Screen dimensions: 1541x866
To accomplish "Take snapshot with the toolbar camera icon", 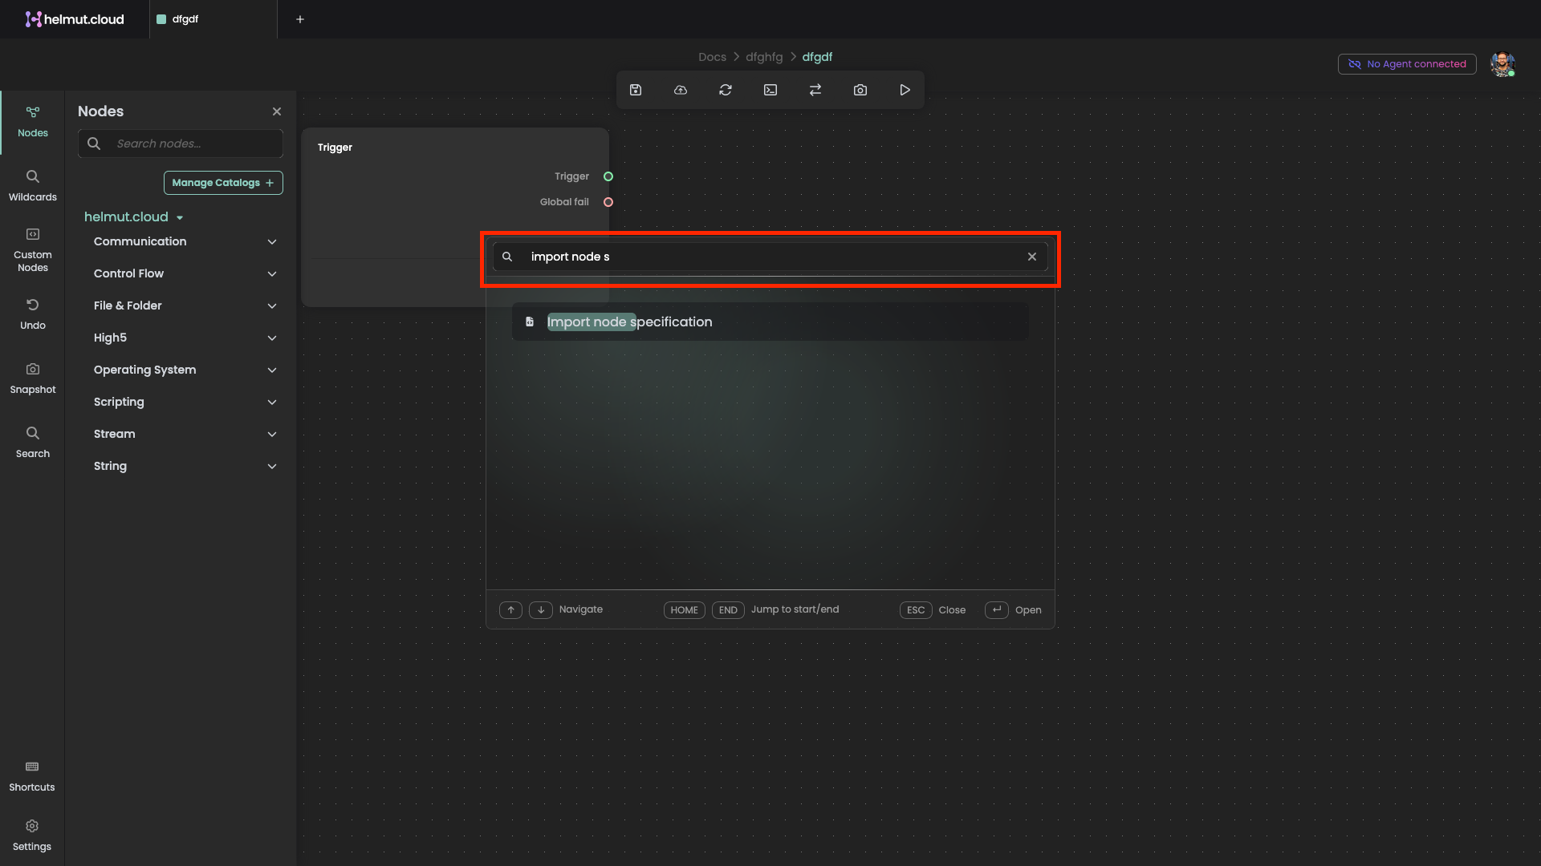I will [860, 90].
